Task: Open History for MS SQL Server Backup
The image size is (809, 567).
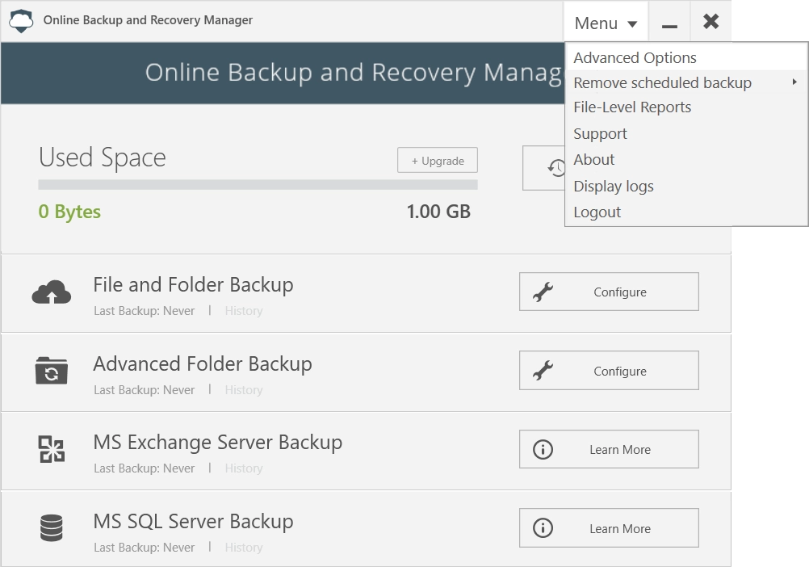Action: pyautogui.click(x=244, y=547)
